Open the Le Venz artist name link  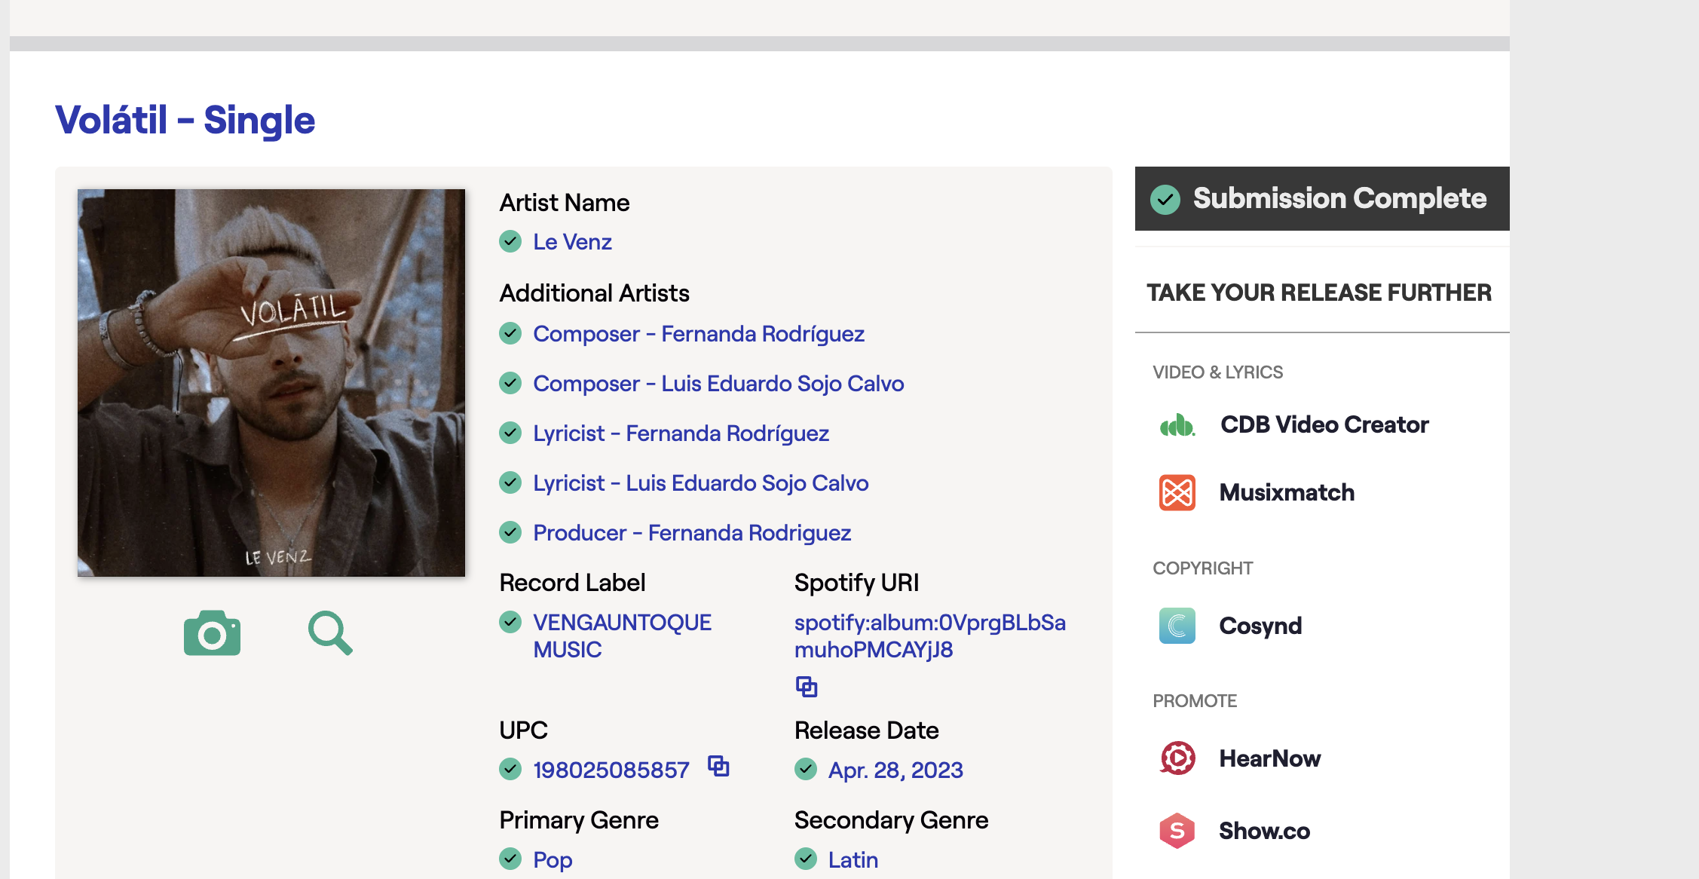(x=572, y=242)
